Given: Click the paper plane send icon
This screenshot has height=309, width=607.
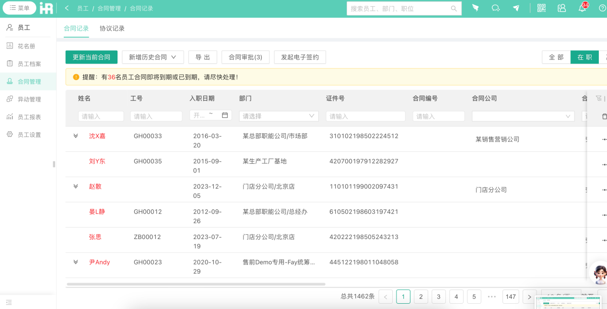Looking at the screenshot, I should tap(516, 8).
